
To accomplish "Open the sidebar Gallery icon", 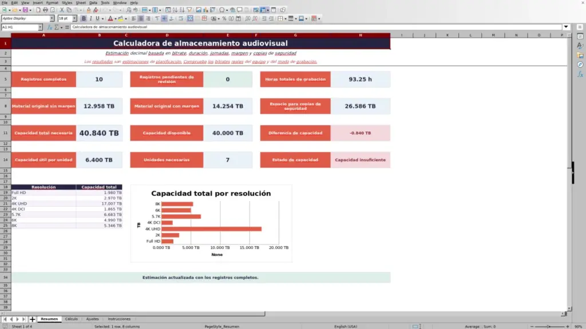I will tap(580, 55).
